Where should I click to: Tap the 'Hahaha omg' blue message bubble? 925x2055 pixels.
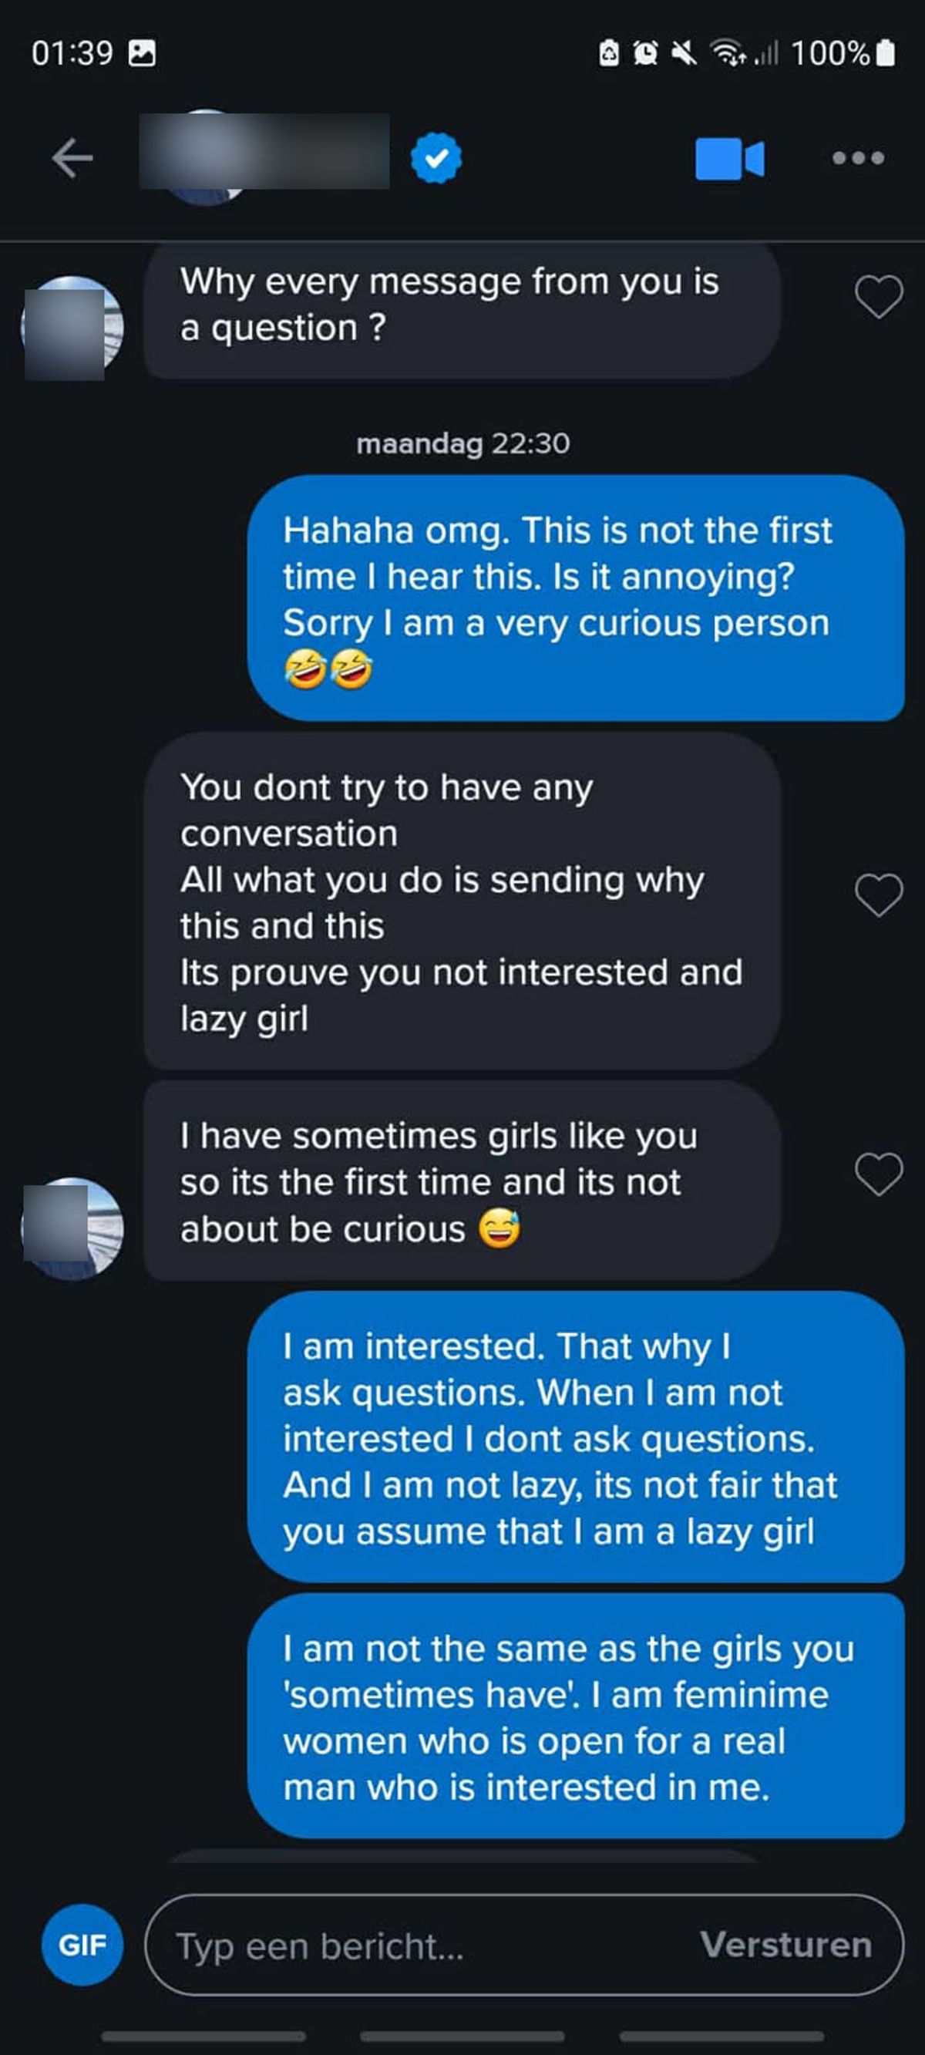pyautogui.click(x=576, y=598)
